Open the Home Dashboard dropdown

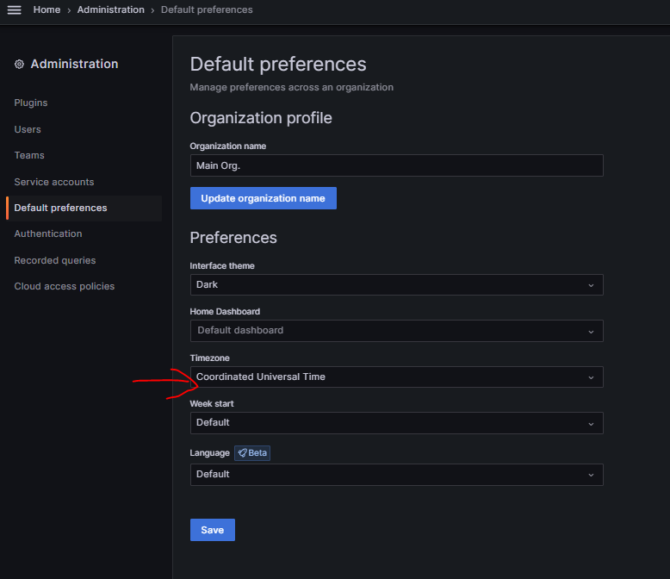(x=396, y=331)
